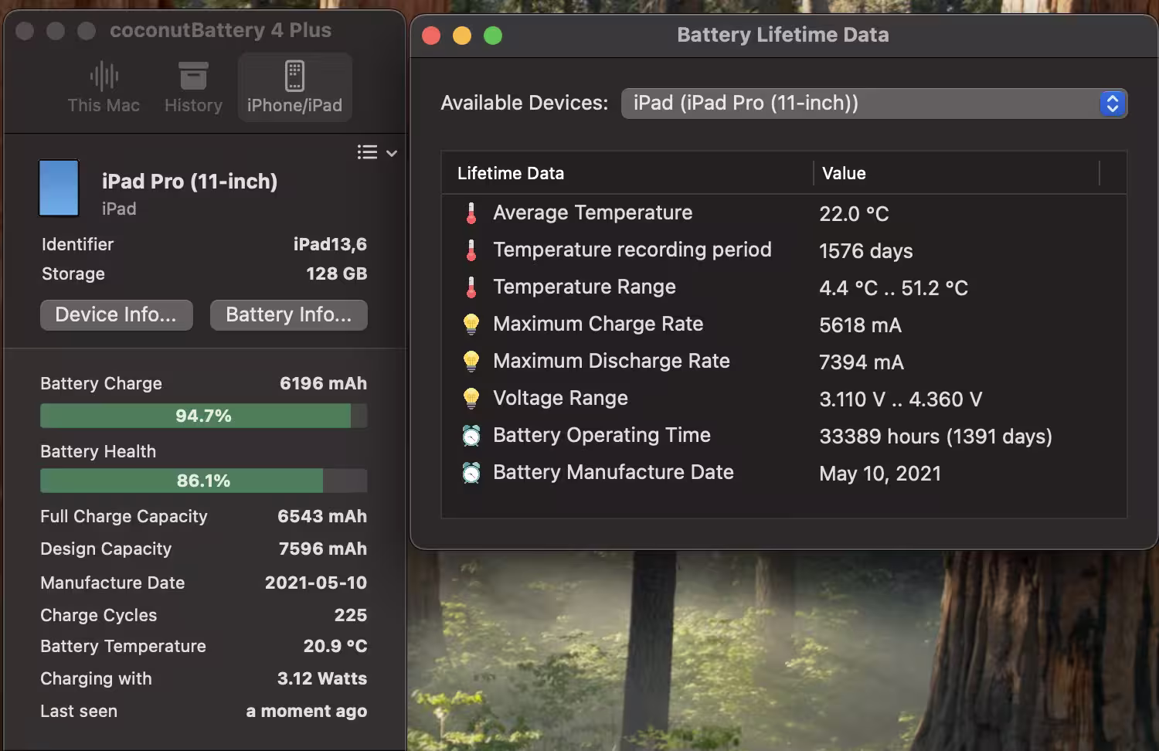The width and height of the screenshot is (1159, 751).
Task: Select the Temperature Range row label
Action: 584,287
